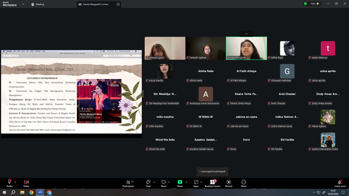The height and width of the screenshot is (196, 349).
Task: Select the Alisha Naila participant tile
Action: pyautogui.click(x=206, y=71)
